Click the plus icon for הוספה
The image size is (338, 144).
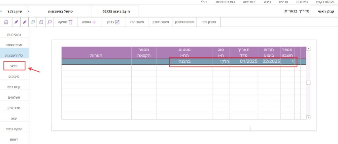point(94,22)
